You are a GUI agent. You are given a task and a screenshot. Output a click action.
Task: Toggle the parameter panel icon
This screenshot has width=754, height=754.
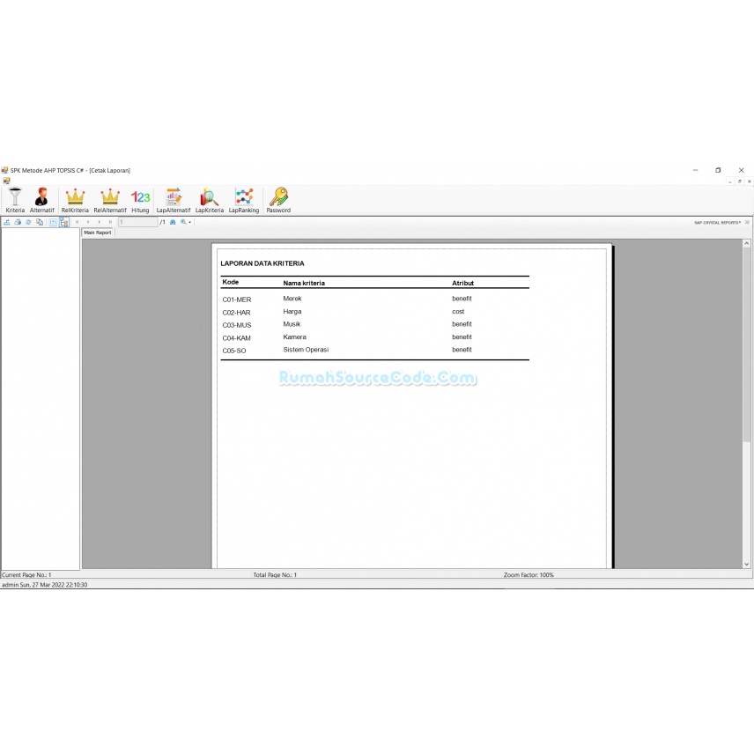pyautogui.click(x=53, y=222)
